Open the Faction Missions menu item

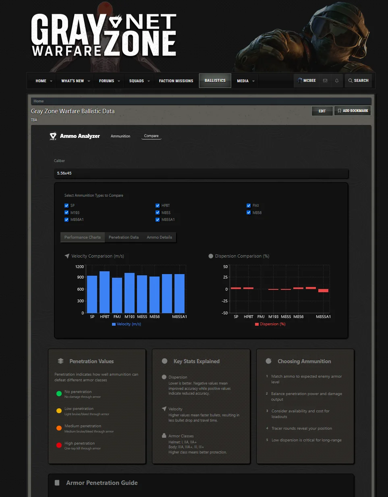pyautogui.click(x=176, y=81)
